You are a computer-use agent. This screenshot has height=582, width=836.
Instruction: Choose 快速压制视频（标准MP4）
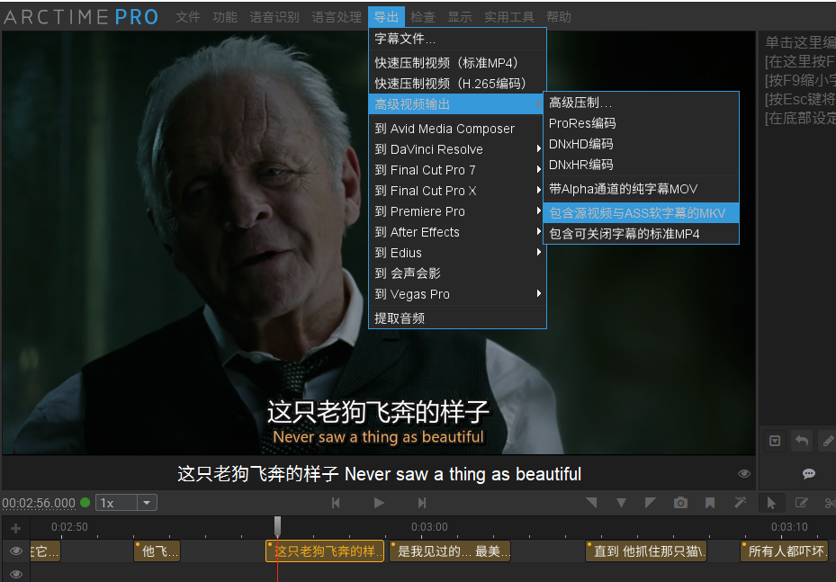(457, 63)
